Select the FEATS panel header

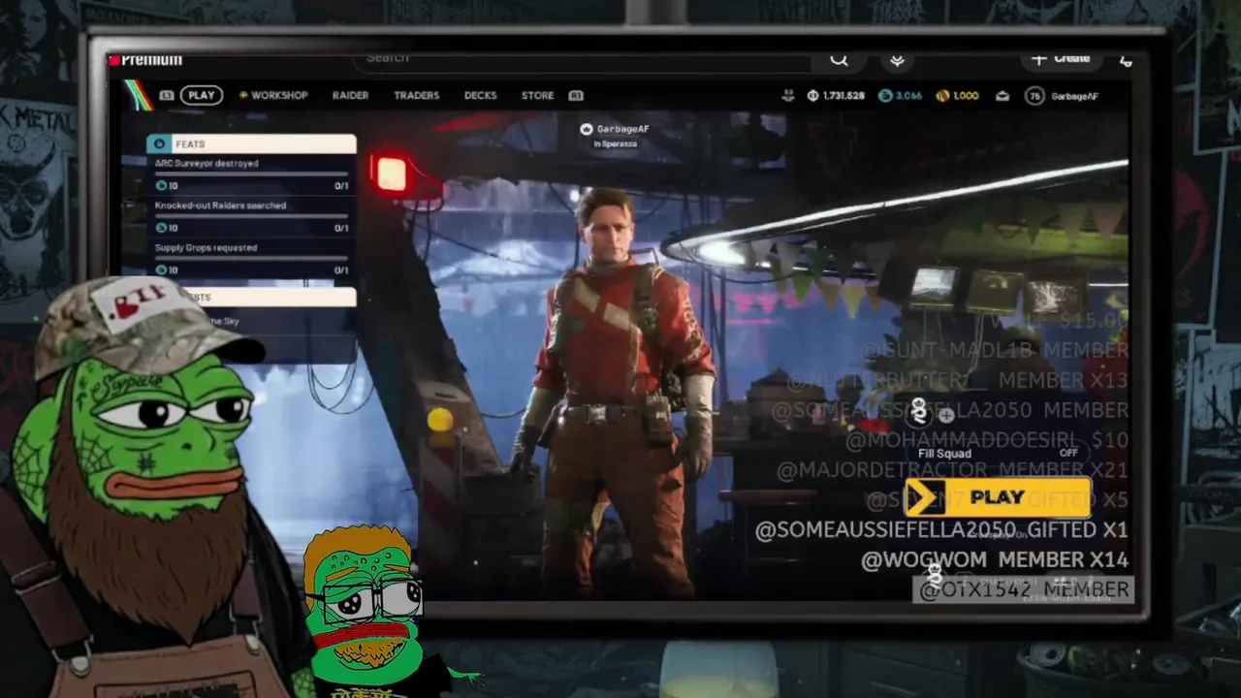251,143
